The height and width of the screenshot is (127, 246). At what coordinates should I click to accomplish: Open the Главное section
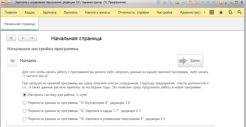pyautogui.click(x=11, y=12)
